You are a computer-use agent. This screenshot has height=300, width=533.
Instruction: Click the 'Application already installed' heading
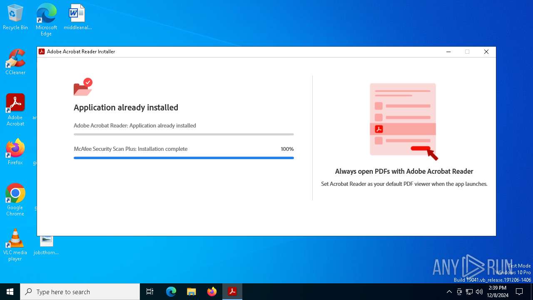coord(126,107)
